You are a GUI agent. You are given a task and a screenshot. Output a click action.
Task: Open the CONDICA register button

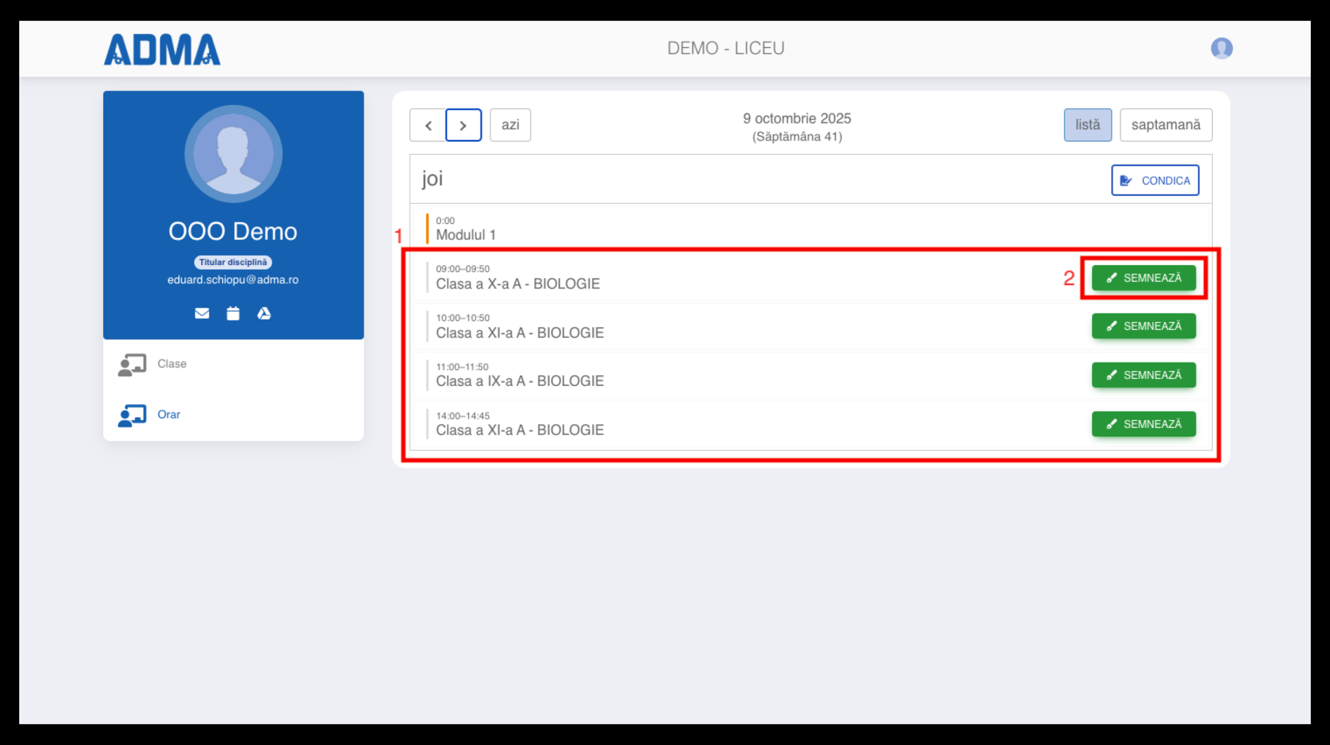point(1154,180)
